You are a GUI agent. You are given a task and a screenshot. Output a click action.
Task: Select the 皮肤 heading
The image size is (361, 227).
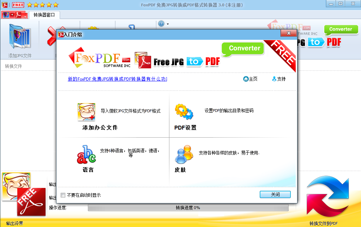click(x=180, y=170)
